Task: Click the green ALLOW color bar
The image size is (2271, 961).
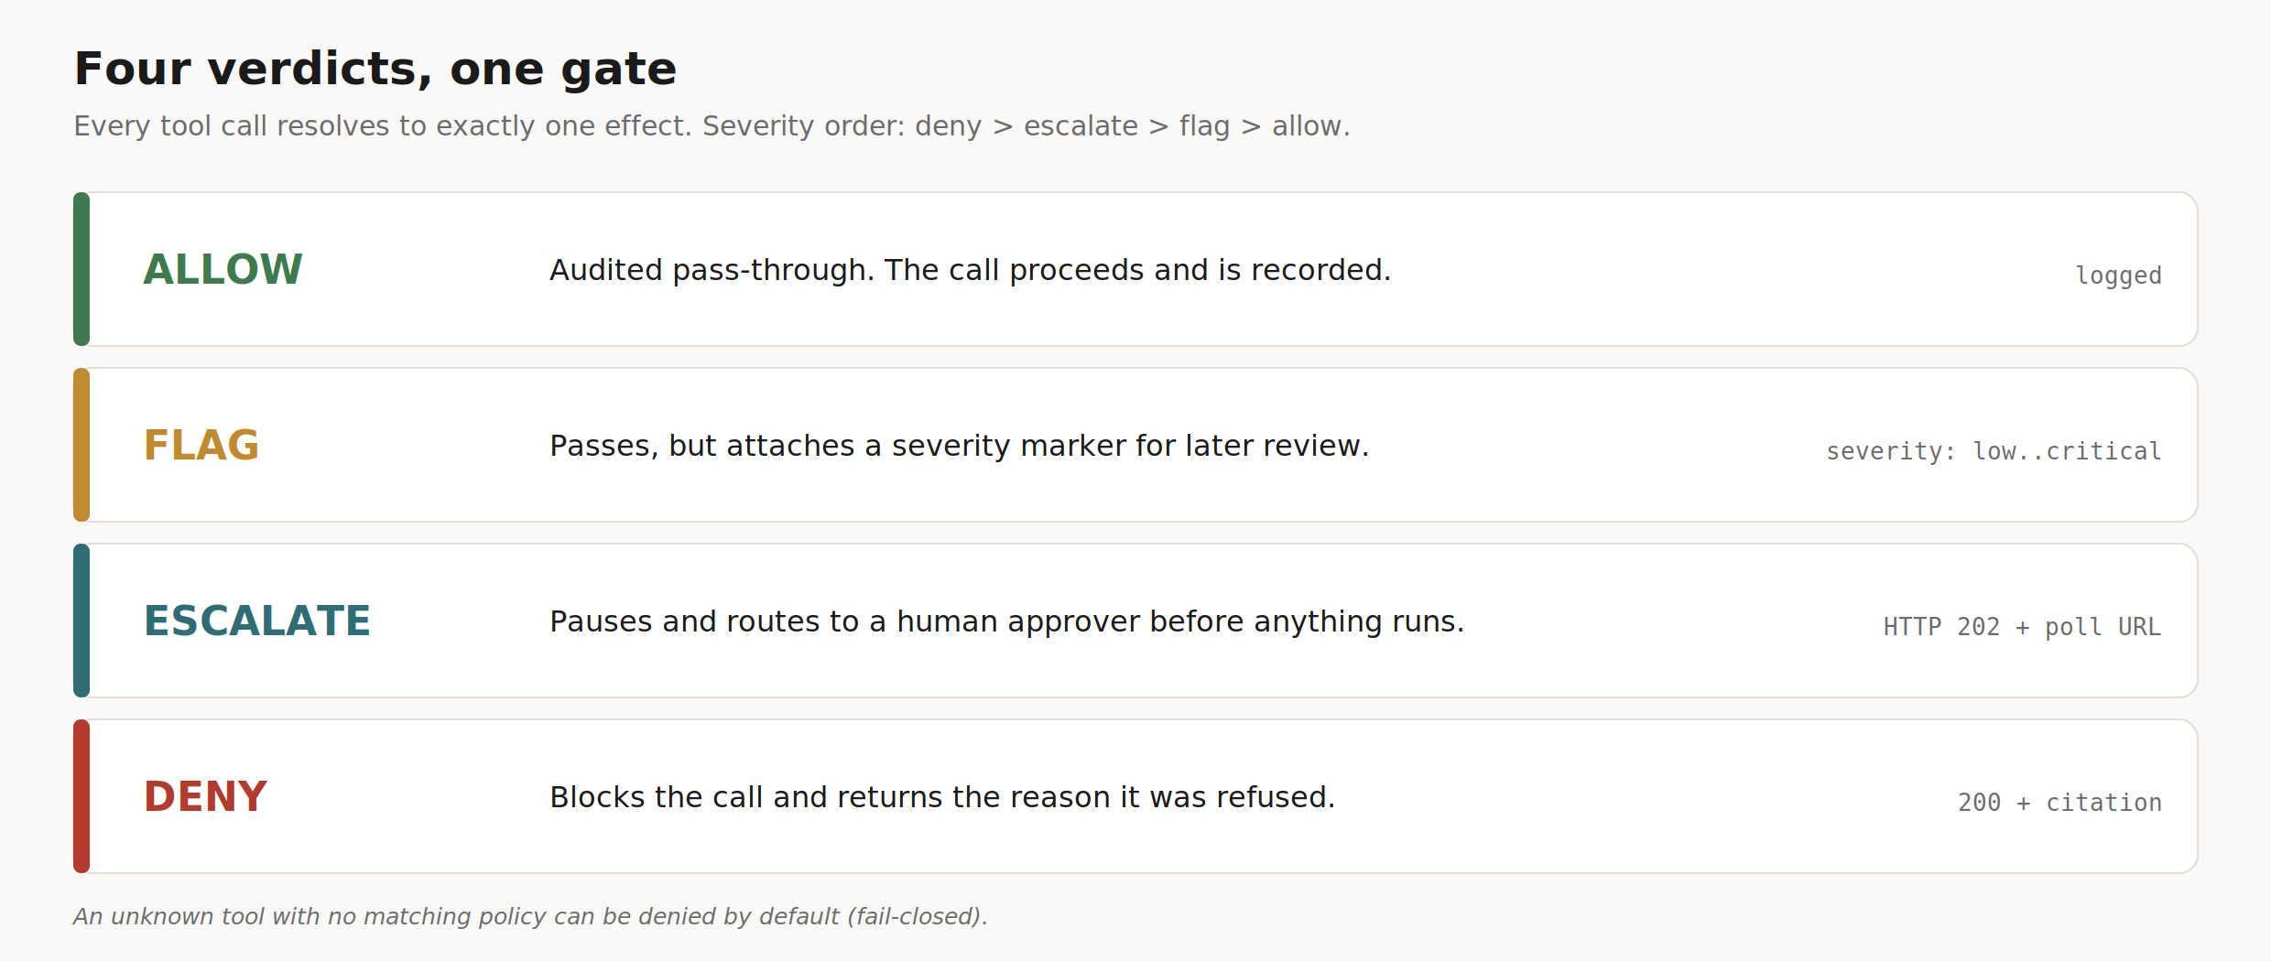Action: [81, 269]
